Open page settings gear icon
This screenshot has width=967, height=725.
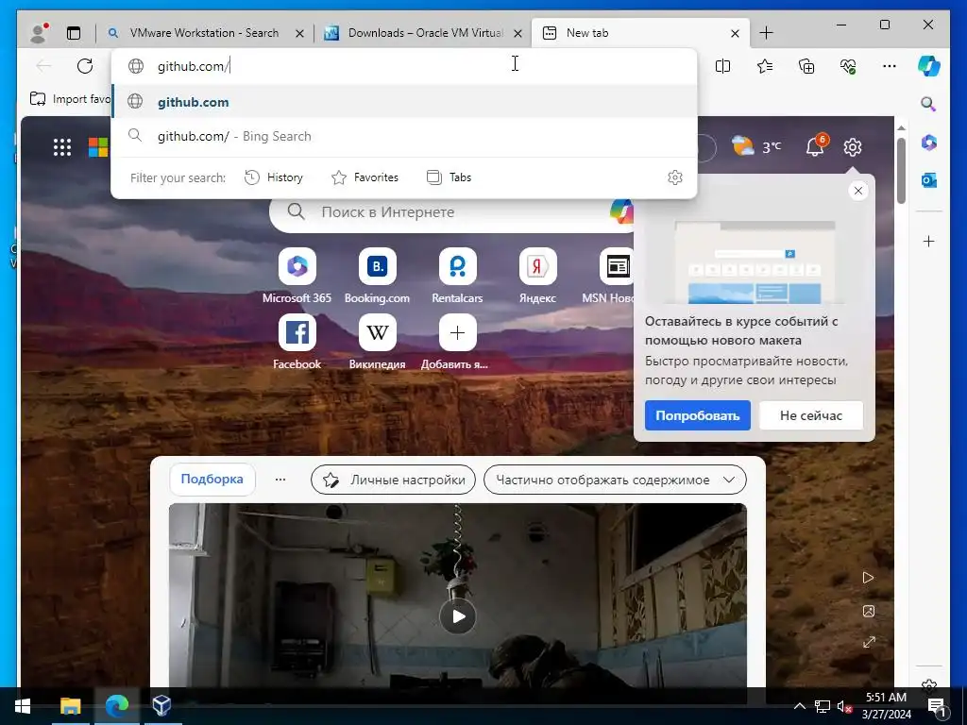tap(853, 147)
